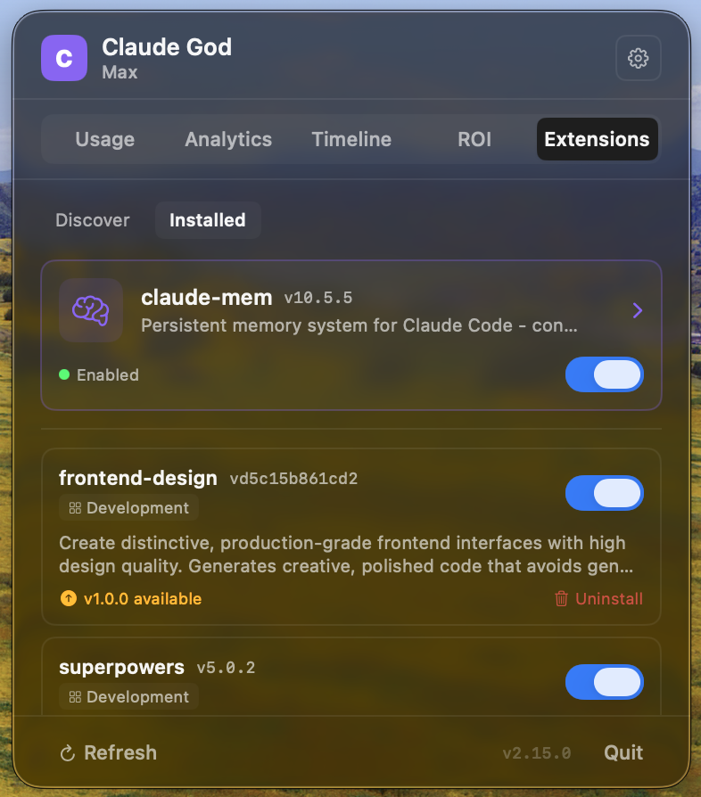Click the orange update arrow icon
The image size is (701, 797).
click(69, 598)
